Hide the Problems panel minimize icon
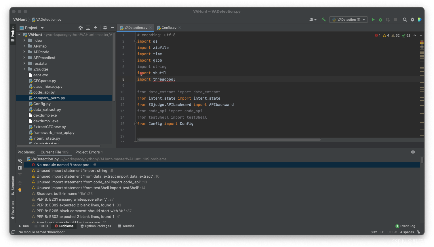434x247 pixels. tap(420, 152)
